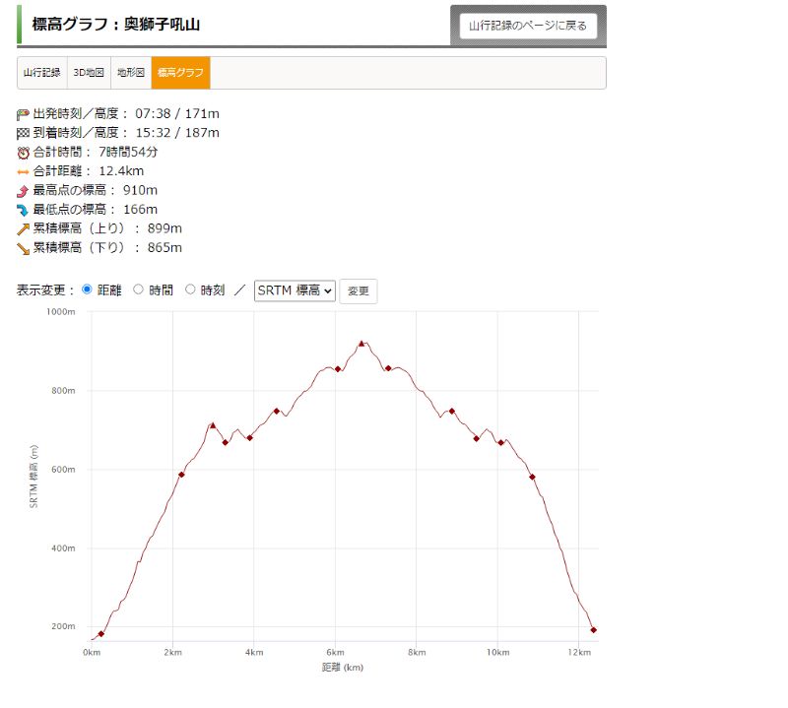Switch to the 地形図 tab
Screen dimensions: 788x708
pyautogui.click(x=130, y=73)
